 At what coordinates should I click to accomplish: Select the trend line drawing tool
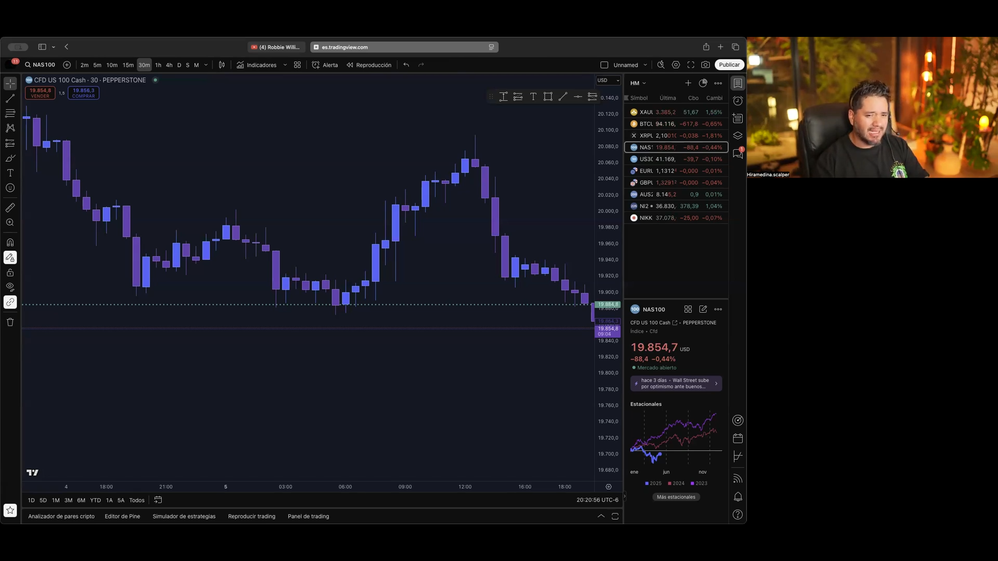pyautogui.click(x=10, y=98)
